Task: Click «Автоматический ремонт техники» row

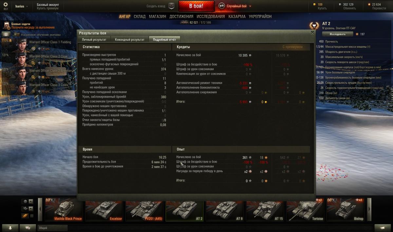Action: pos(241,83)
